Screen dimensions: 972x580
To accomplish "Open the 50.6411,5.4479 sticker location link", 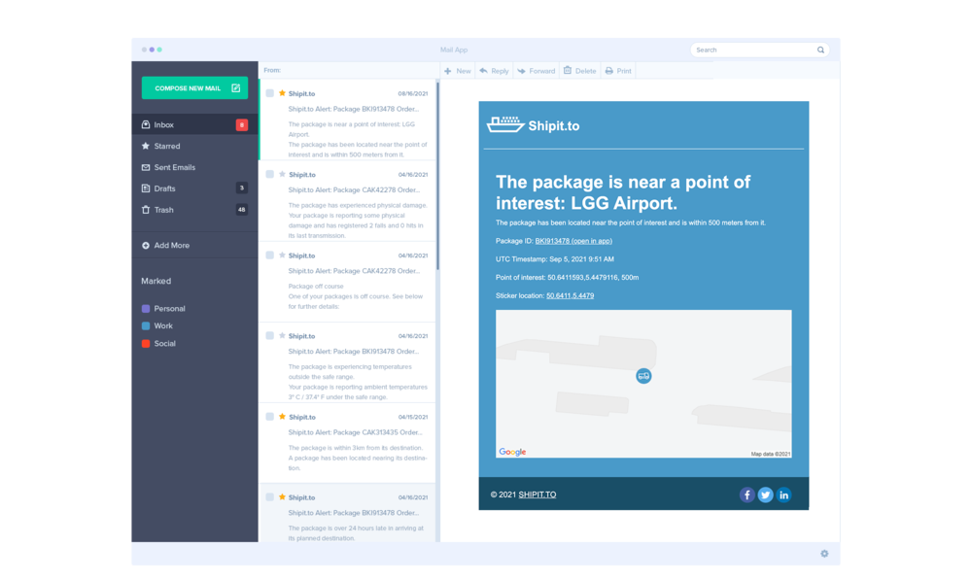I will point(570,295).
